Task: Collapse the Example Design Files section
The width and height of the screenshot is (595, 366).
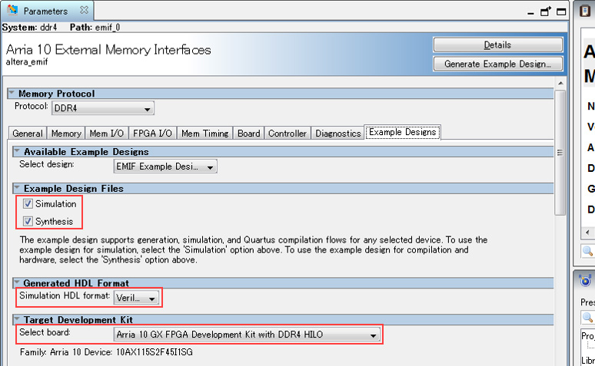Action: pos(17,189)
